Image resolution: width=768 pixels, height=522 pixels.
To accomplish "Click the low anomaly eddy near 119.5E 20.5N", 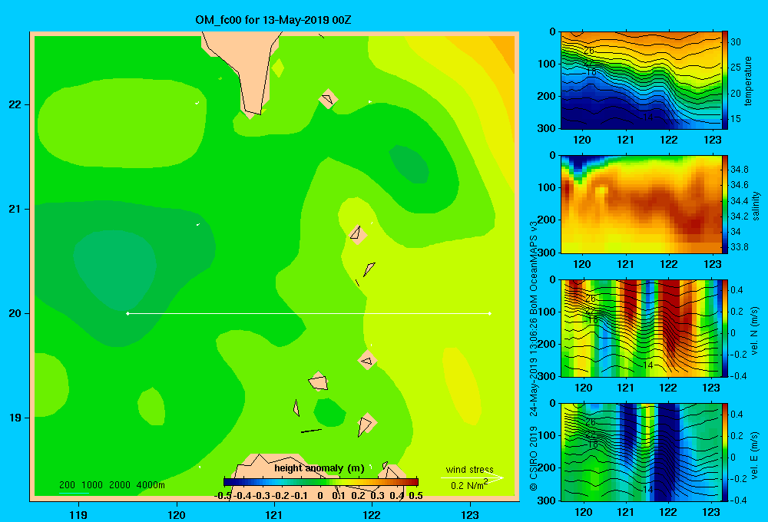I will 114,269.
